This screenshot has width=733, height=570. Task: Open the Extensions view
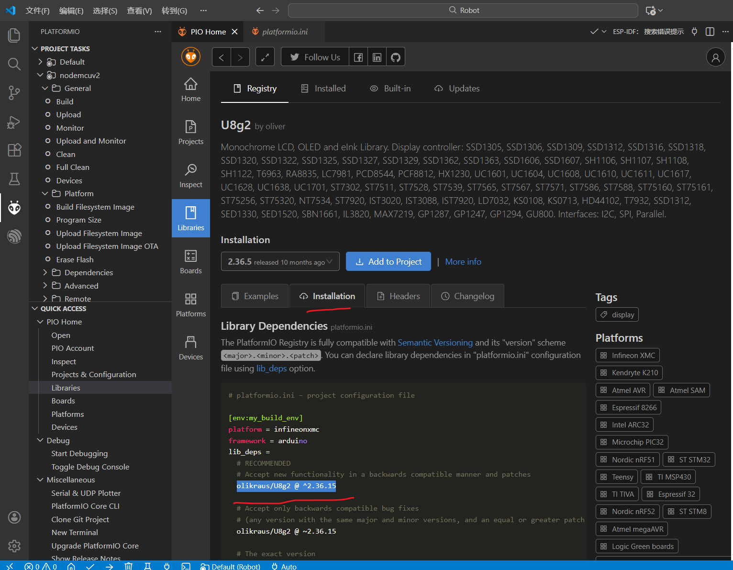pos(14,150)
